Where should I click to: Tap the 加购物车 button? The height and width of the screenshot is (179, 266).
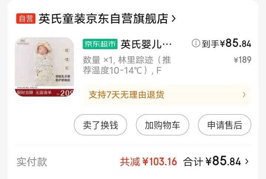pyautogui.click(x=162, y=125)
